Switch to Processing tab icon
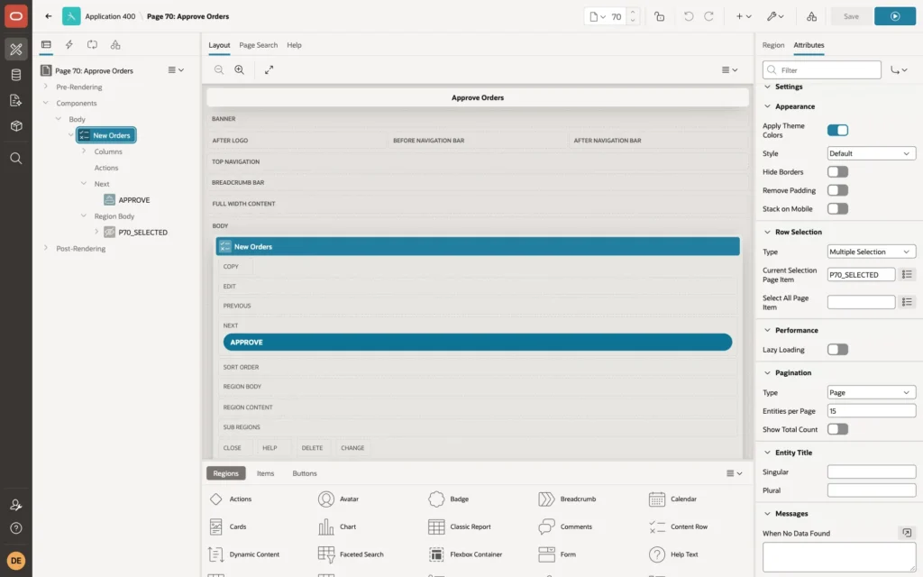 (x=93, y=45)
